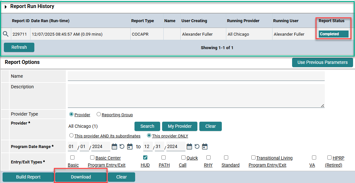Set the start date to today
This screenshot has height=183, width=355.
pyautogui.click(x=130, y=146)
